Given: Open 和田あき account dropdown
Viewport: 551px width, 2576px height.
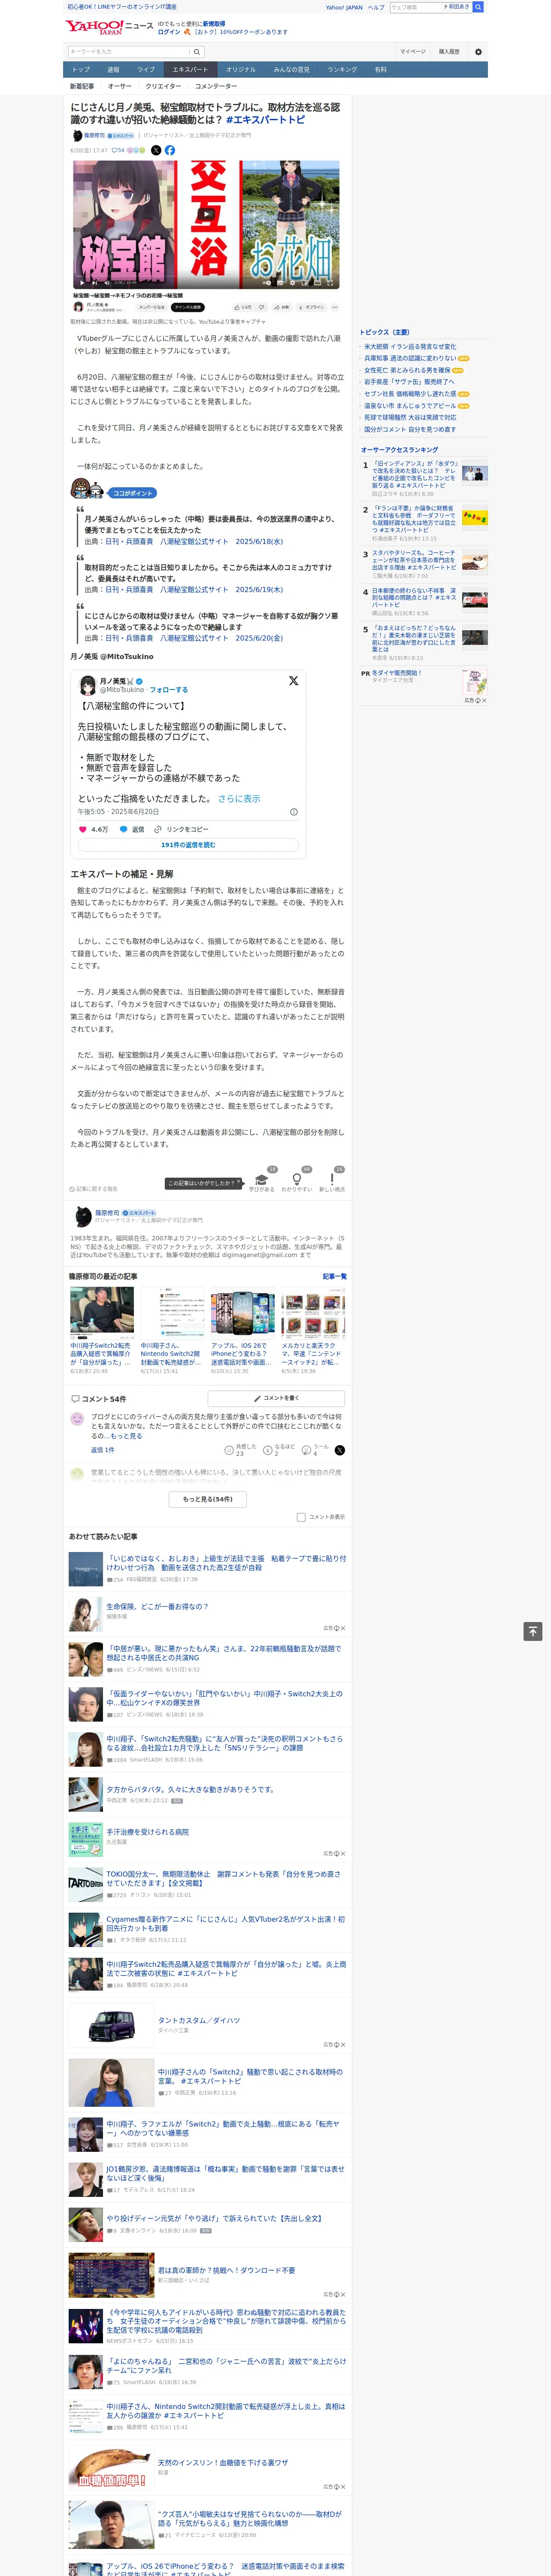Looking at the screenshot, I should point(456,7).
